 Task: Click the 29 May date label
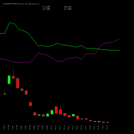pos(47,128)
